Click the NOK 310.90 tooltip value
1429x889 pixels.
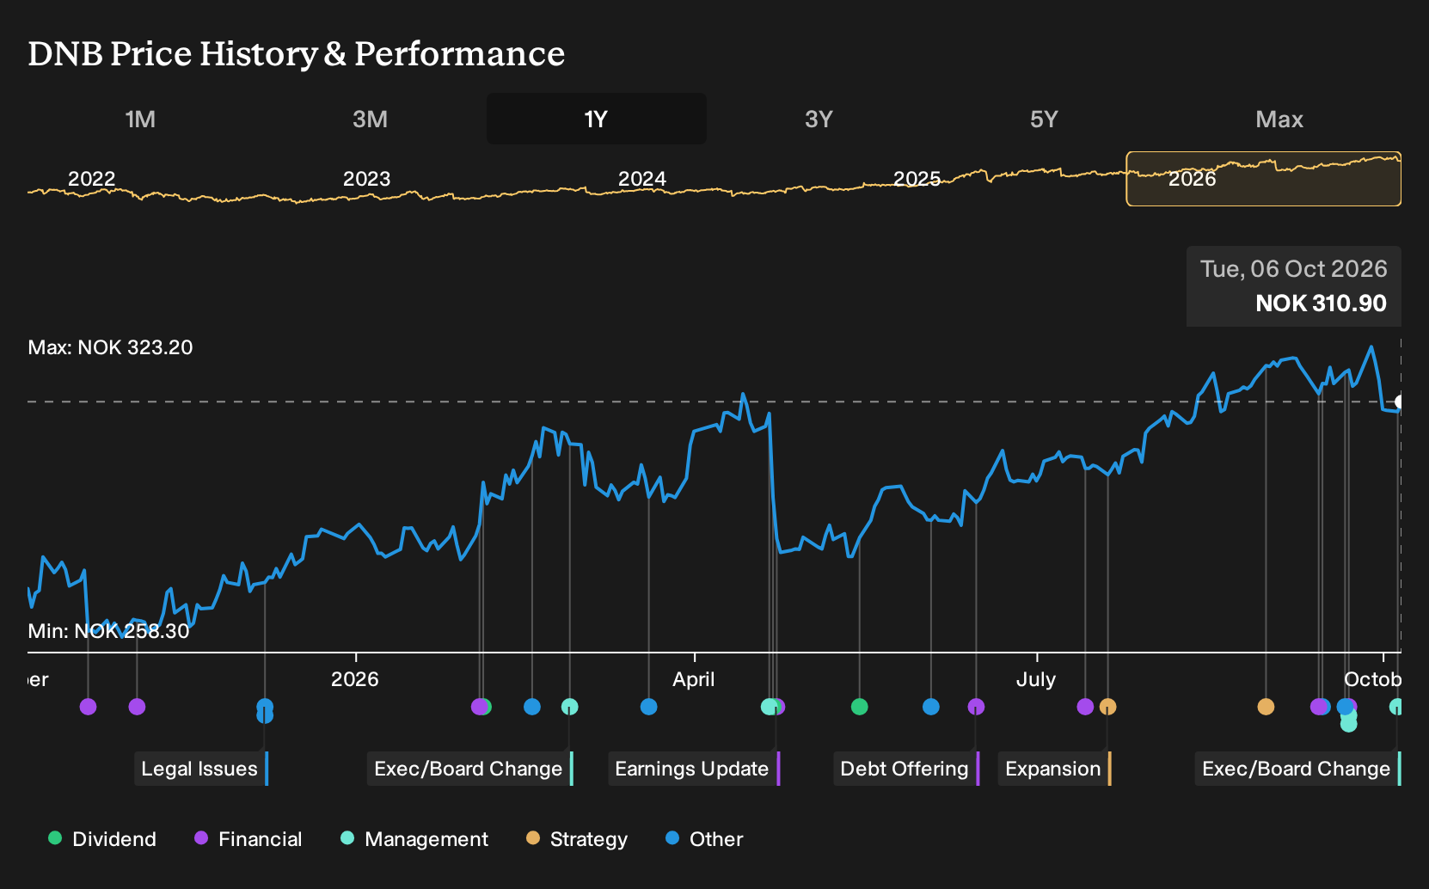coord(1321,303)
